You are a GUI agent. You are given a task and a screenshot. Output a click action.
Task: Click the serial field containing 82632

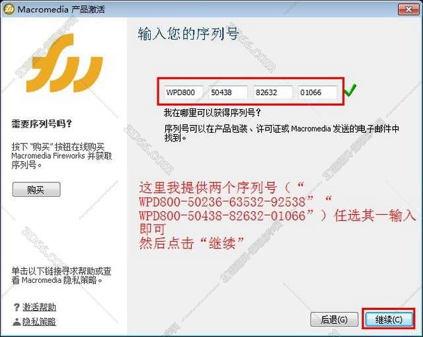pos(273,93)
